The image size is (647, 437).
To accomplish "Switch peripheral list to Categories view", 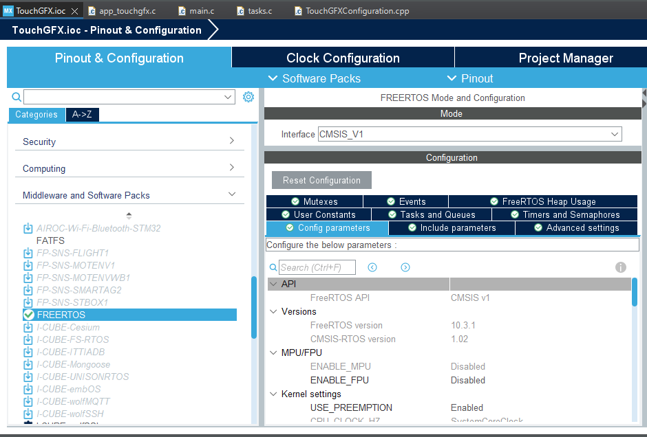I will click(x=36, y=115).
